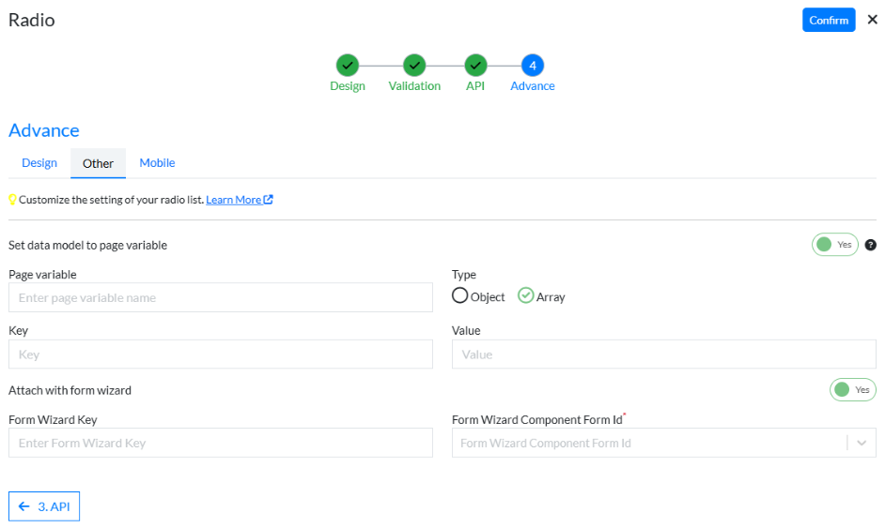The height and width of the screenshot is (528, 885).
Task: Click the Design step checkmark circle
Action: pyautogui.click(x=348, y=66)
